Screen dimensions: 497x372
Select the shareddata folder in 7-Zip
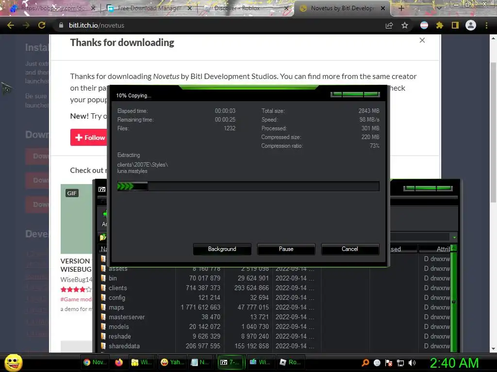coord(275,346)
